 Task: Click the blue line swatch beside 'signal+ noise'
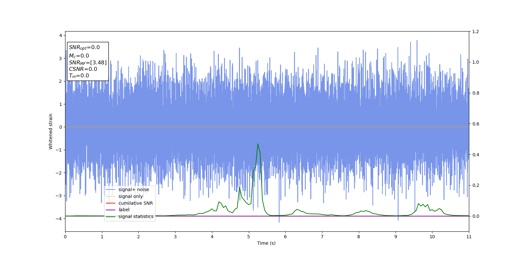[x=111, y=190]
